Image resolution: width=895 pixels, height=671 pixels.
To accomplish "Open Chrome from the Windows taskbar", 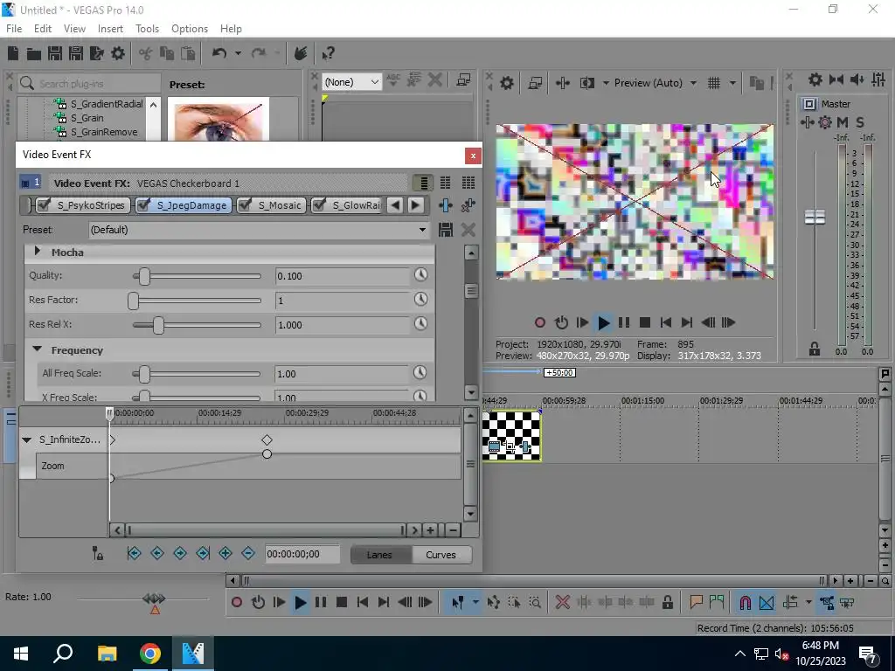I will click(149, 654).
